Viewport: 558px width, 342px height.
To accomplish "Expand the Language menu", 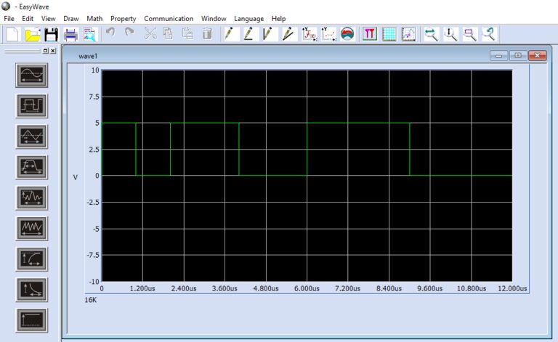I will (248, 18).
